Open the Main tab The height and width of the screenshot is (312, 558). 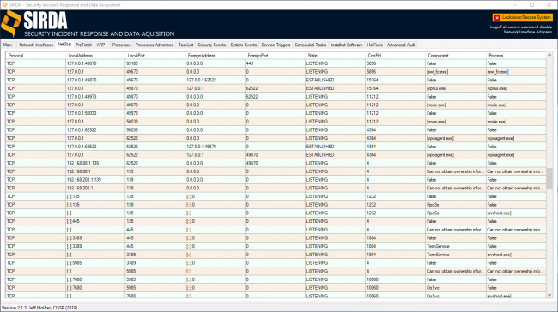pos(8,45)
